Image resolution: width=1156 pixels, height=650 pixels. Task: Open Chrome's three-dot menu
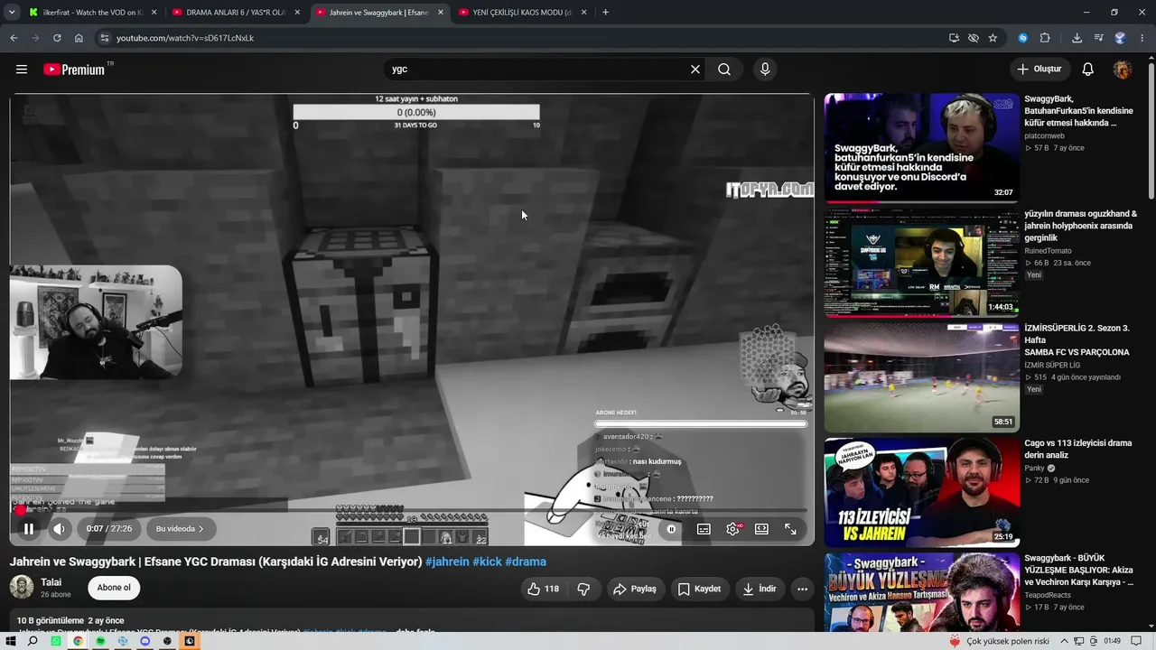point(1142,38)
